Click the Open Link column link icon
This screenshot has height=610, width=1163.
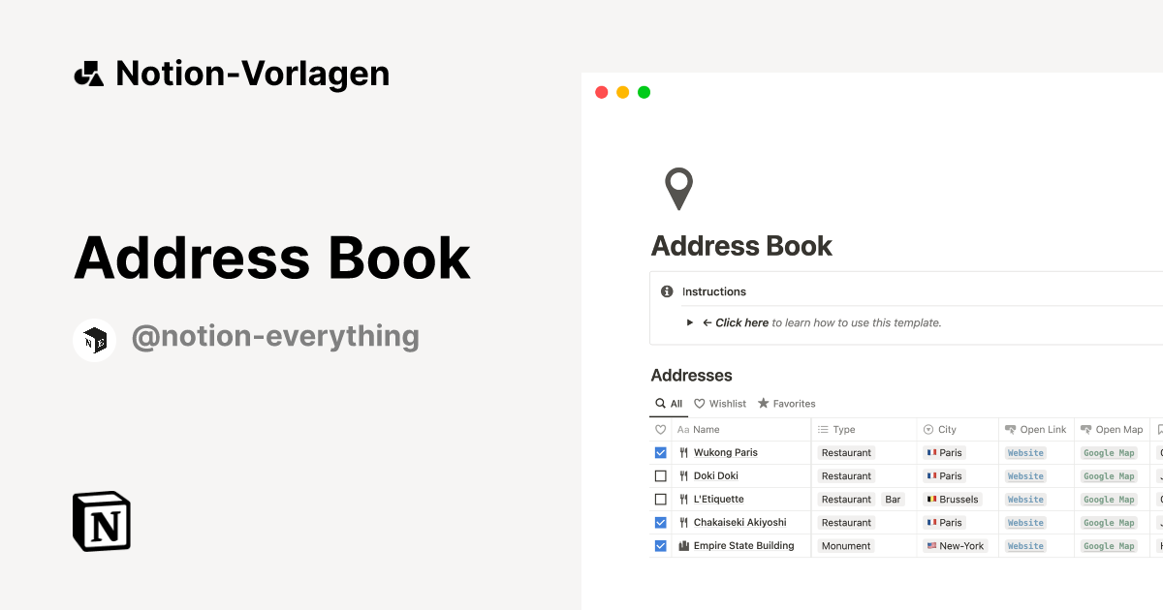coord(1007,429)
